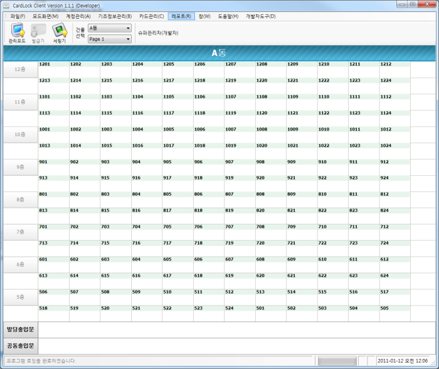Select room 1218 cell

209,86
